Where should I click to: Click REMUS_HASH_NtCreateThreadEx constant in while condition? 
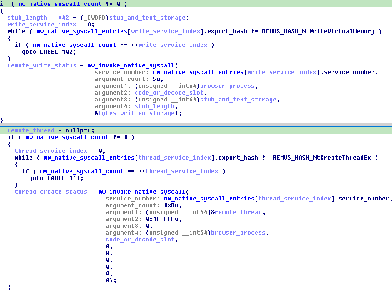[x=322, y=158]
